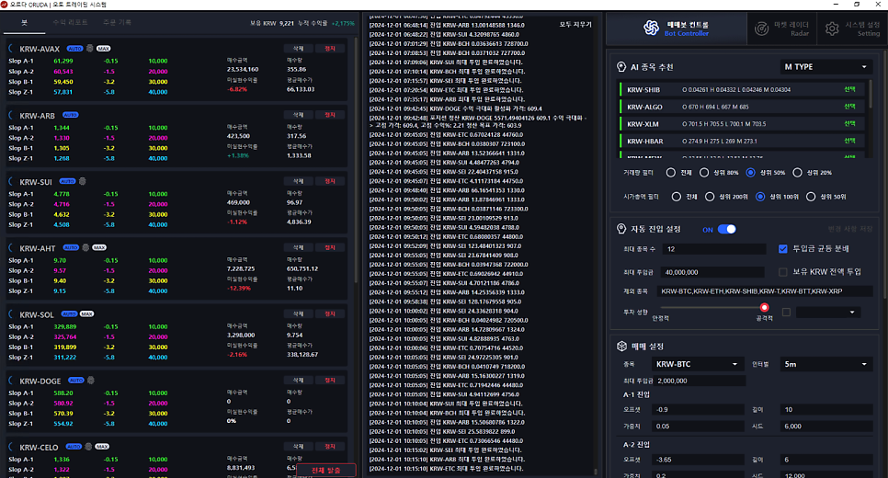The image size is (888, 478).
Task: Click the gear icon beside KRW-CELO
Action: pos(88,446)
